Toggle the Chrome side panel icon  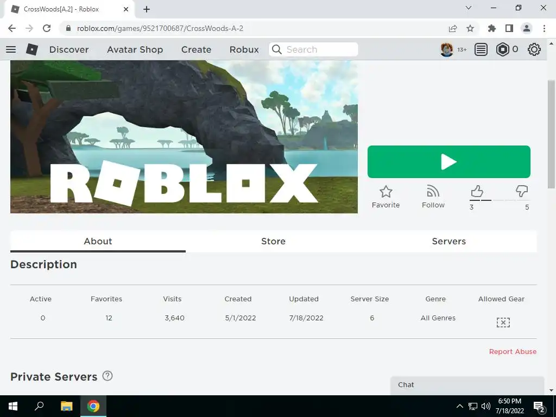509,28
